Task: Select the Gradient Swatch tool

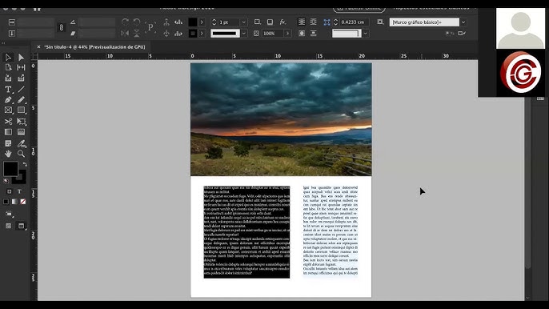Action: coord(8,132)
